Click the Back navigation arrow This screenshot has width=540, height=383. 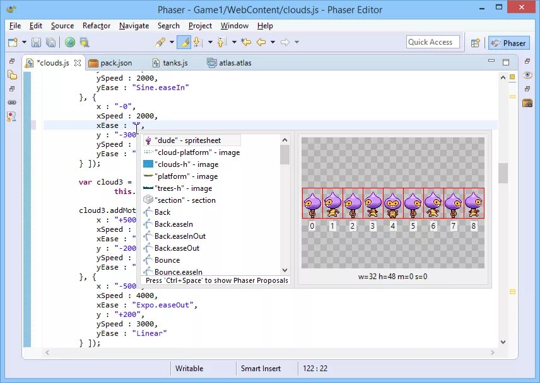[x=261, y=42]
